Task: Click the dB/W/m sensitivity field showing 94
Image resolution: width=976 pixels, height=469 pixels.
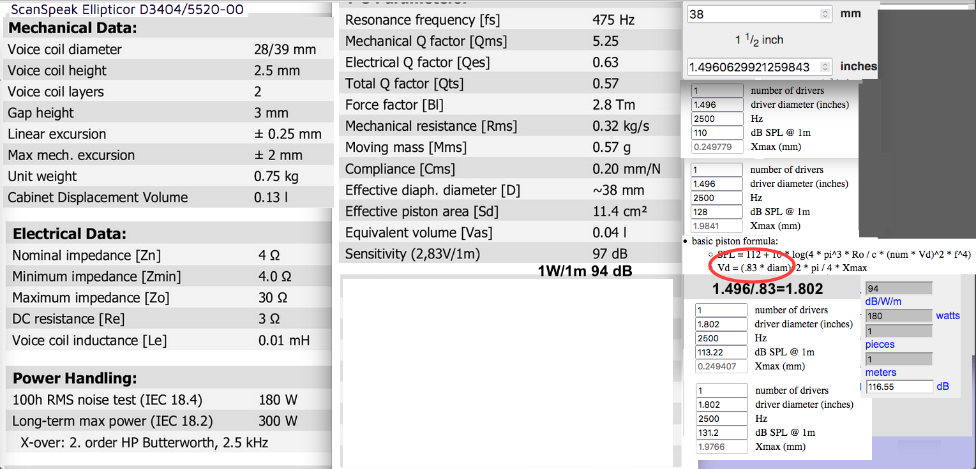Action: [x=899, y=288]
